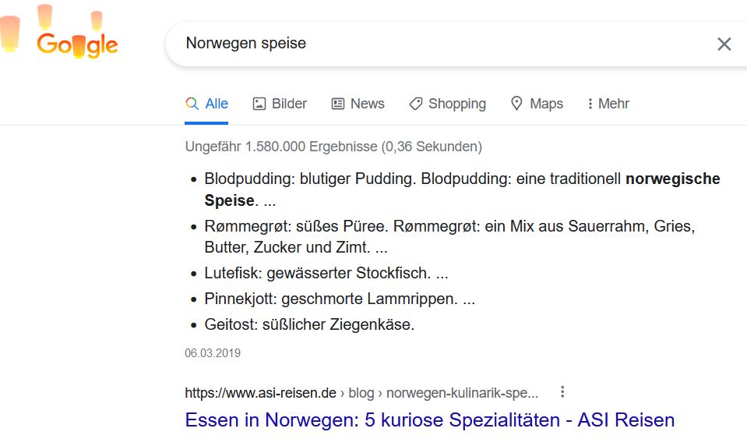
Task: Select the Alle results tab
Action: point(206,104)
